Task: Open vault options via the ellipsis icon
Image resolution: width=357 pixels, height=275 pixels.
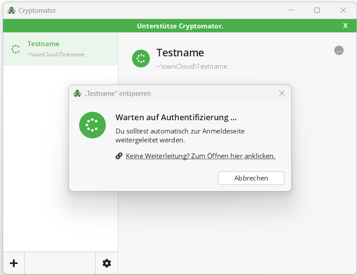Action: (339, 51)
